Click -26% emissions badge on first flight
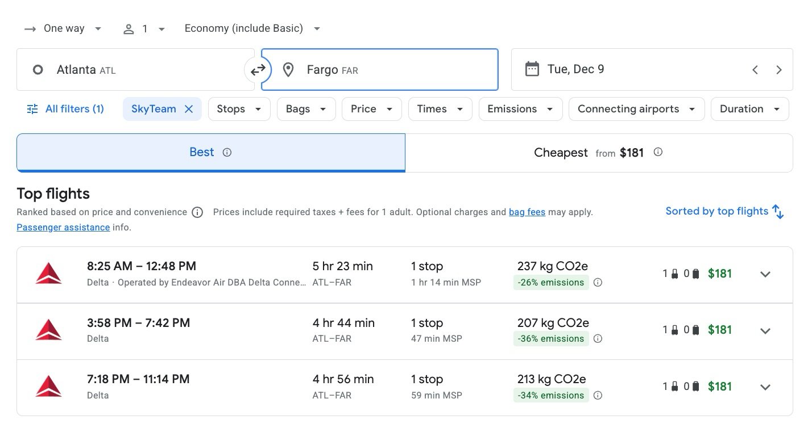This screenshot has width=812, height=428. (550, 282)
